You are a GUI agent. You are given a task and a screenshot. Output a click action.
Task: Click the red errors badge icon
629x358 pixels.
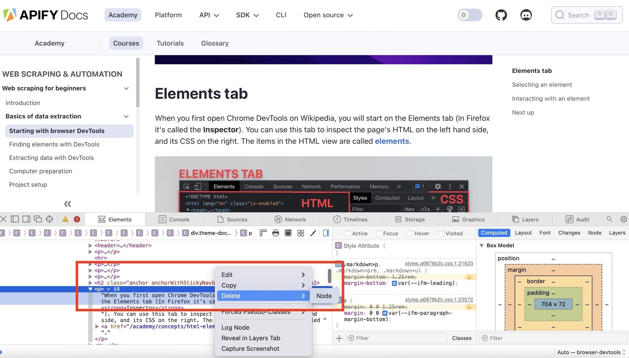[x=78, y=219]
